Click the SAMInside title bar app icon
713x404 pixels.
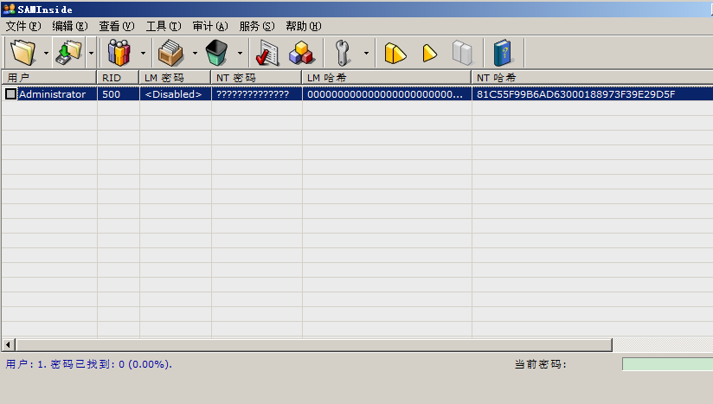[9, 9]
